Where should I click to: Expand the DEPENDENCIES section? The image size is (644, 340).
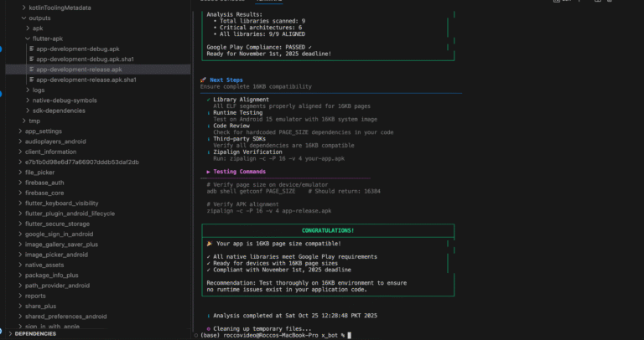point(9,333)
